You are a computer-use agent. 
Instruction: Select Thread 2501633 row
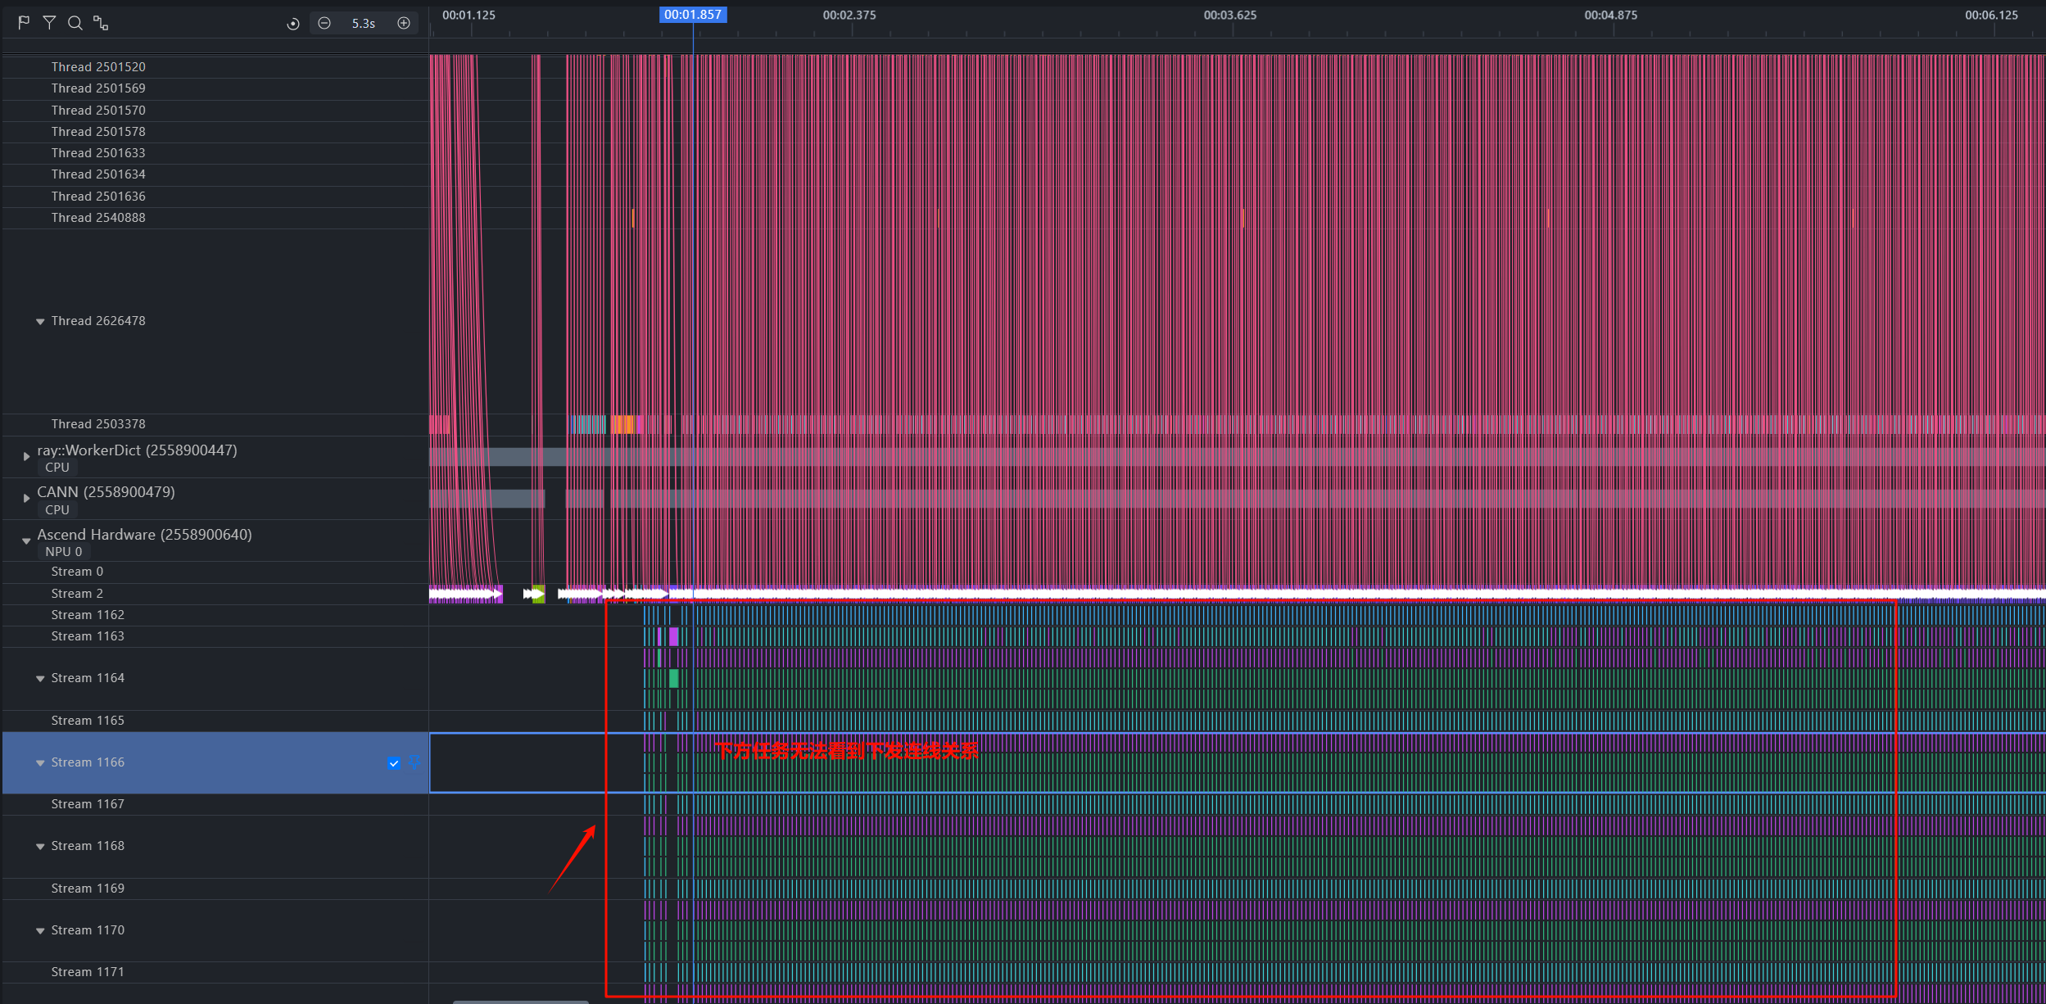215,153
